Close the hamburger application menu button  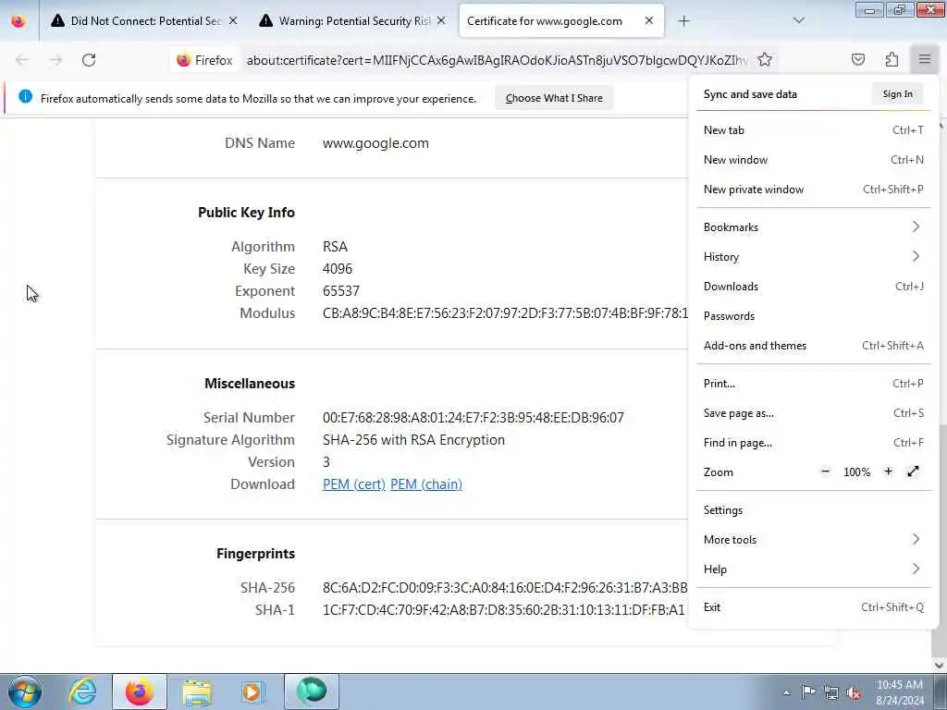coord(925,59)
